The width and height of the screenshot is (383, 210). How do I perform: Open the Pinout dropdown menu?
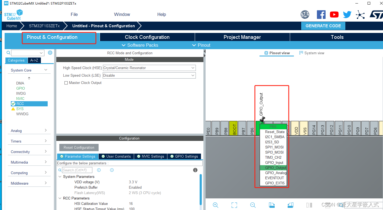point(201,45)
